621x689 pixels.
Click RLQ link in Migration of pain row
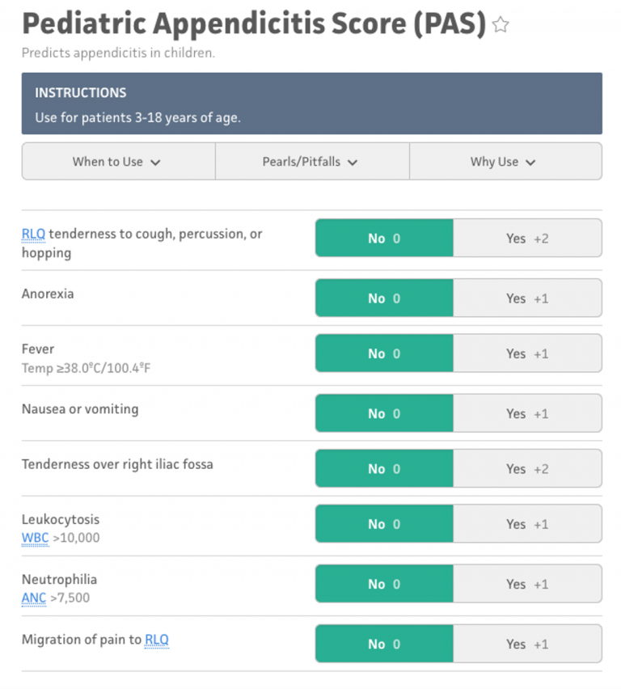pos(157,640)
